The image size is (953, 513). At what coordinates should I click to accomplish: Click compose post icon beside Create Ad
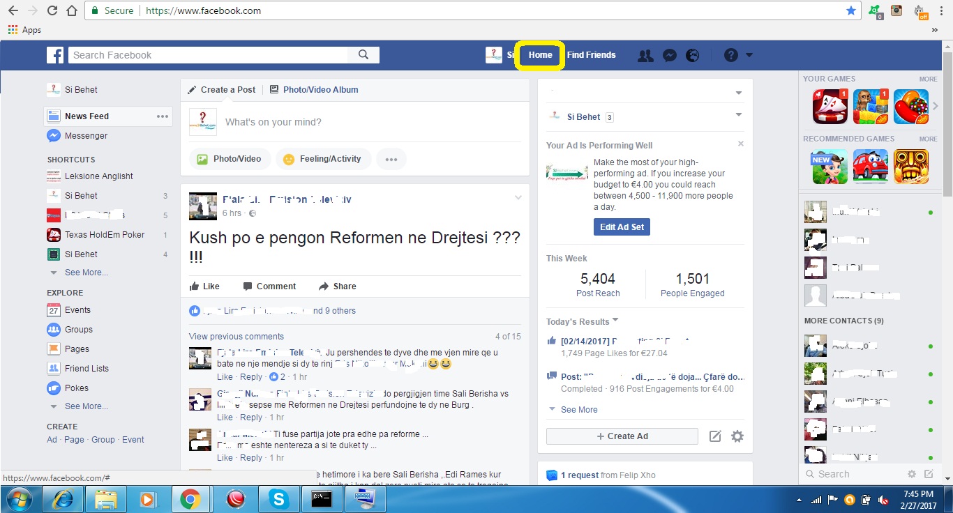[715, 436]
